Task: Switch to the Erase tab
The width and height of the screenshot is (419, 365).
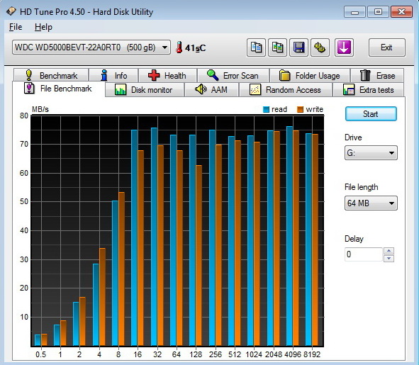Action: 377,75
